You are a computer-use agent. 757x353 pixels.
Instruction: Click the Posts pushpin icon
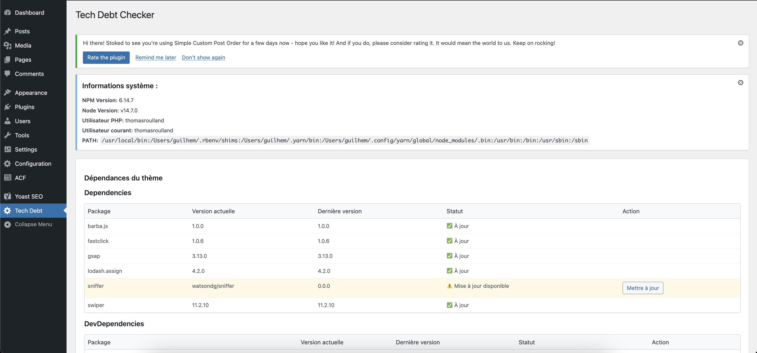coord(8,31)
